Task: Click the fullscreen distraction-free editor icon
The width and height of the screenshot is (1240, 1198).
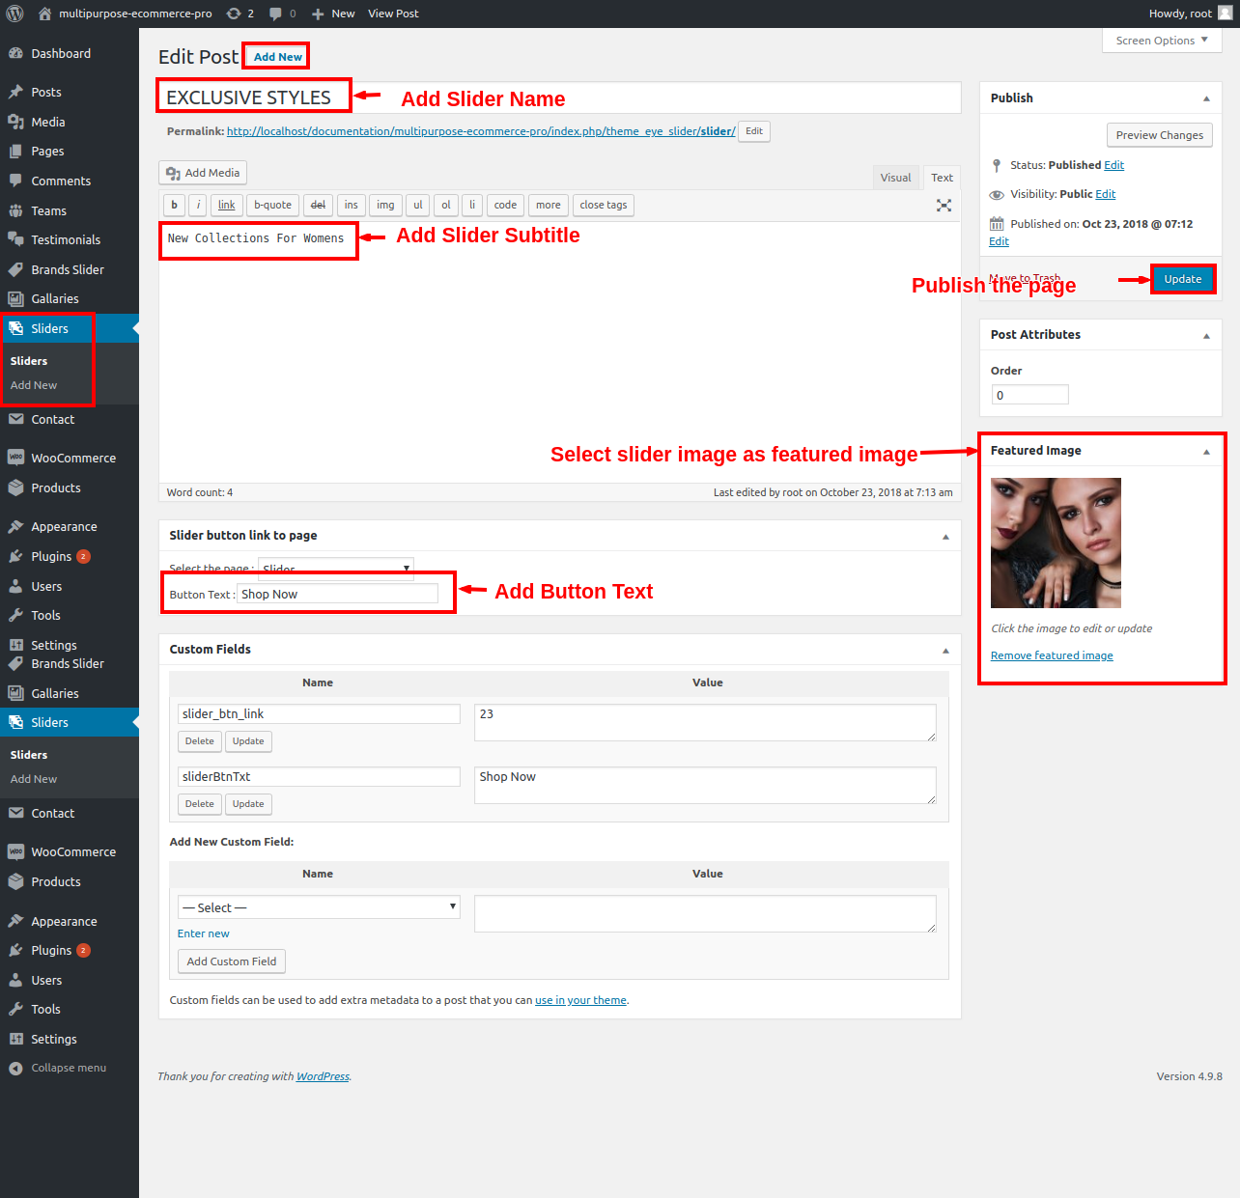Action: click(944, 206)
